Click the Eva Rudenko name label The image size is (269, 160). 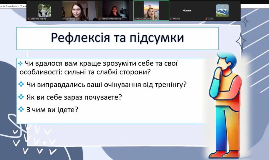point(69,19)
